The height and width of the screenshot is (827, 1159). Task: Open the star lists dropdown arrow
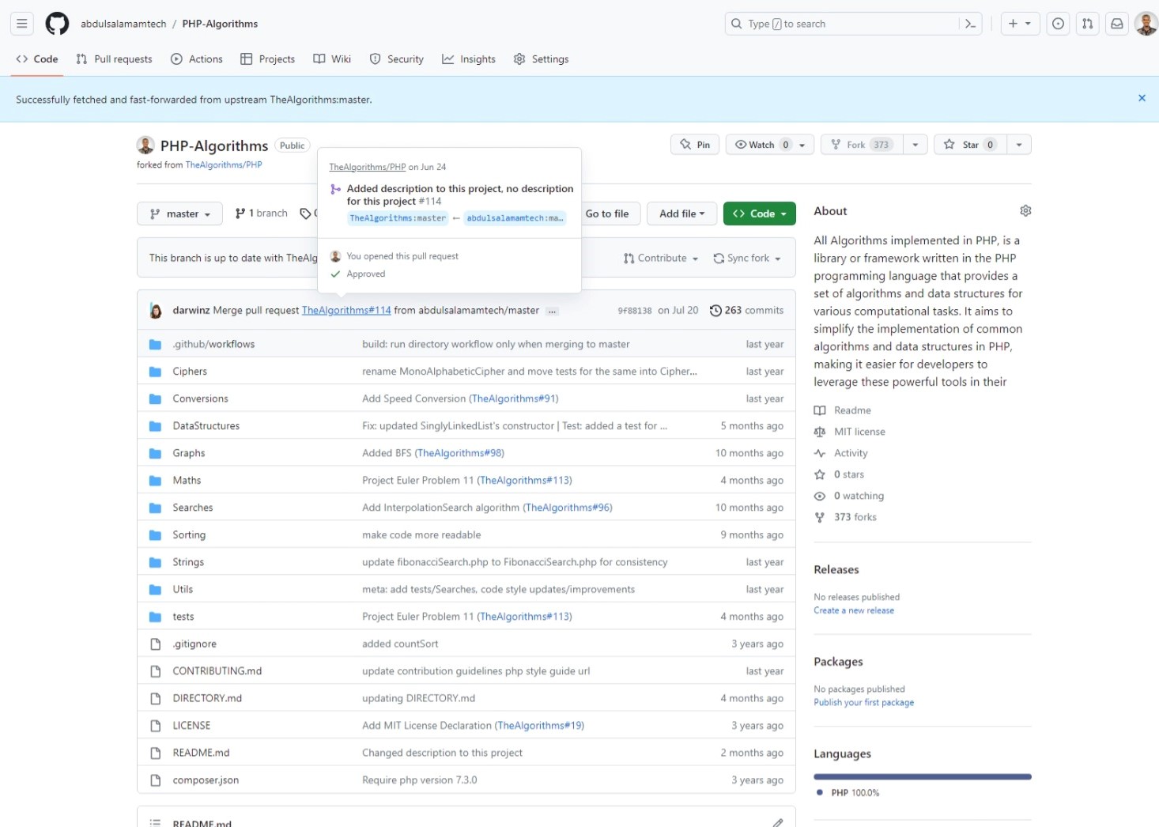tap(1019, 145)
